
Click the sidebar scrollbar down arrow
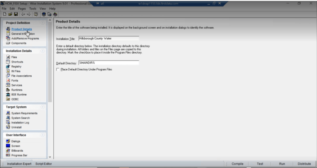pyautogui.click(x=50, y=157)
